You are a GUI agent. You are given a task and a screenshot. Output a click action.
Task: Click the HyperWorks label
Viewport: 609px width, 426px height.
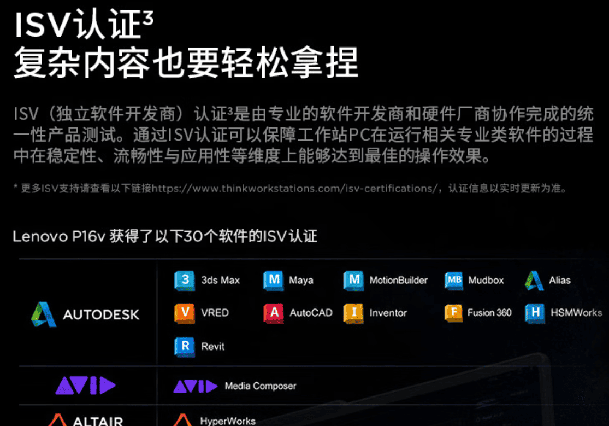pyautogui.click(x=228, y=421)
